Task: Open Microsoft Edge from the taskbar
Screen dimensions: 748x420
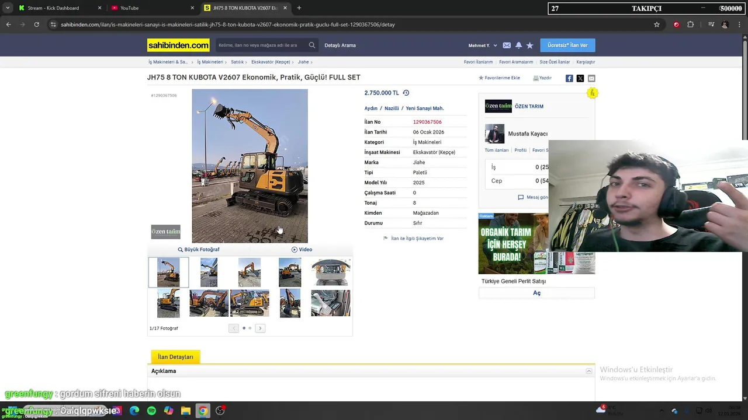Action: tap(134, 411)
